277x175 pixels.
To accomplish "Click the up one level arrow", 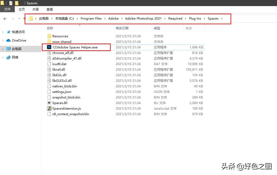I will pyautogui.click(x=24, y=19).
